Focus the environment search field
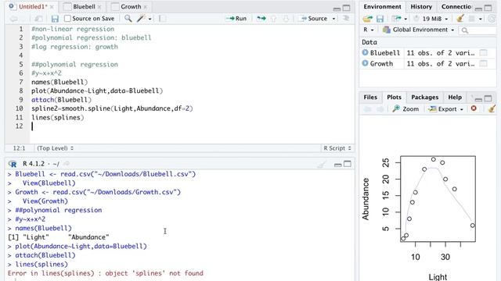The width and height of the screenshot is (501, 281). 478,30
